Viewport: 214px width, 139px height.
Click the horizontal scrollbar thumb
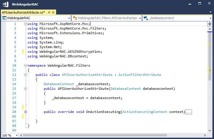click(x=95, y=135)
